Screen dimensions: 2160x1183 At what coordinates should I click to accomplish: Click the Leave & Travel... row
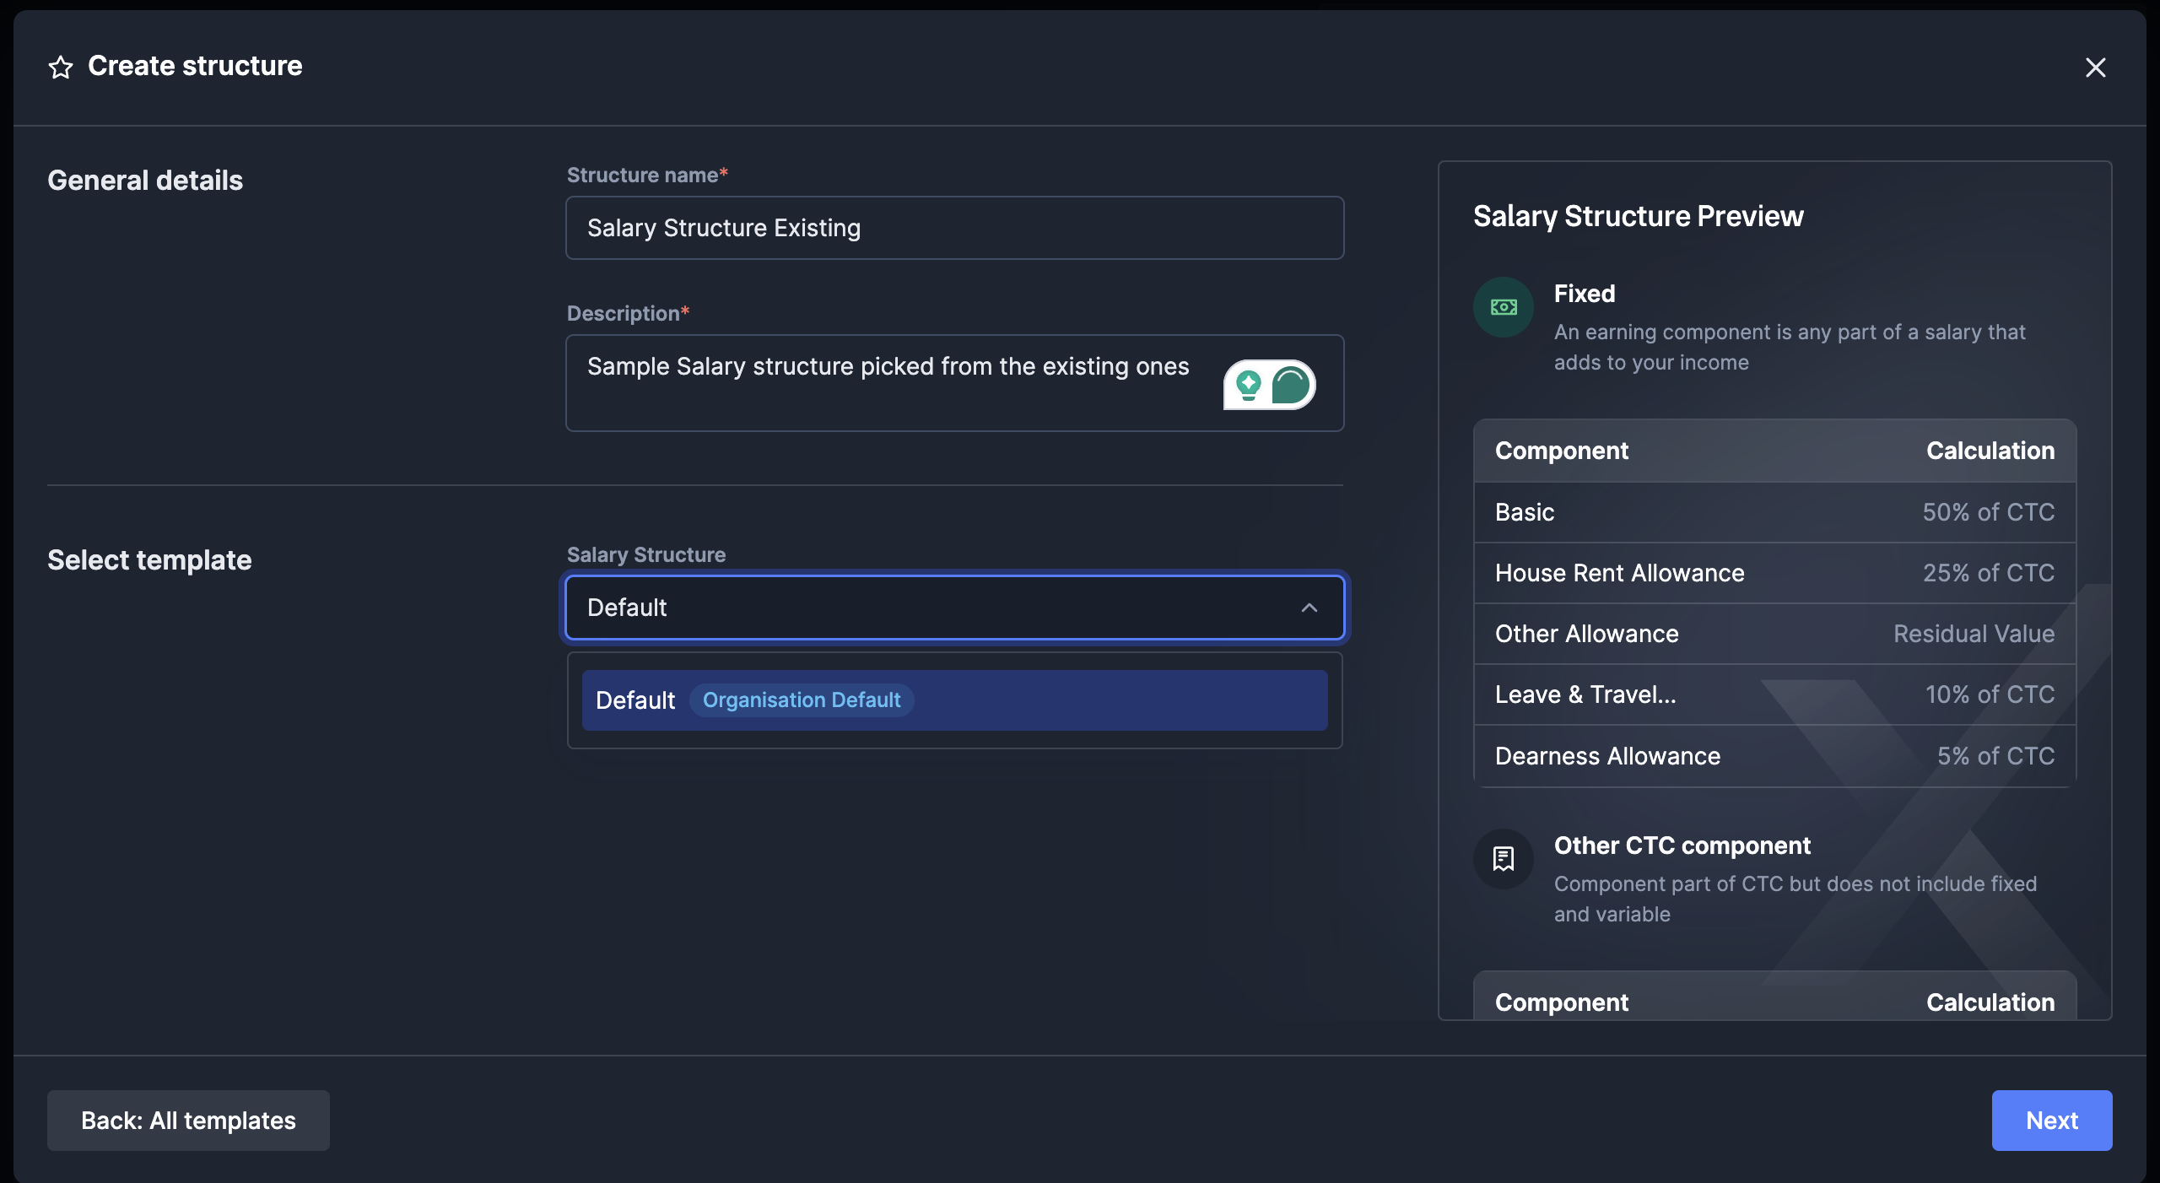click(1775, 694)
